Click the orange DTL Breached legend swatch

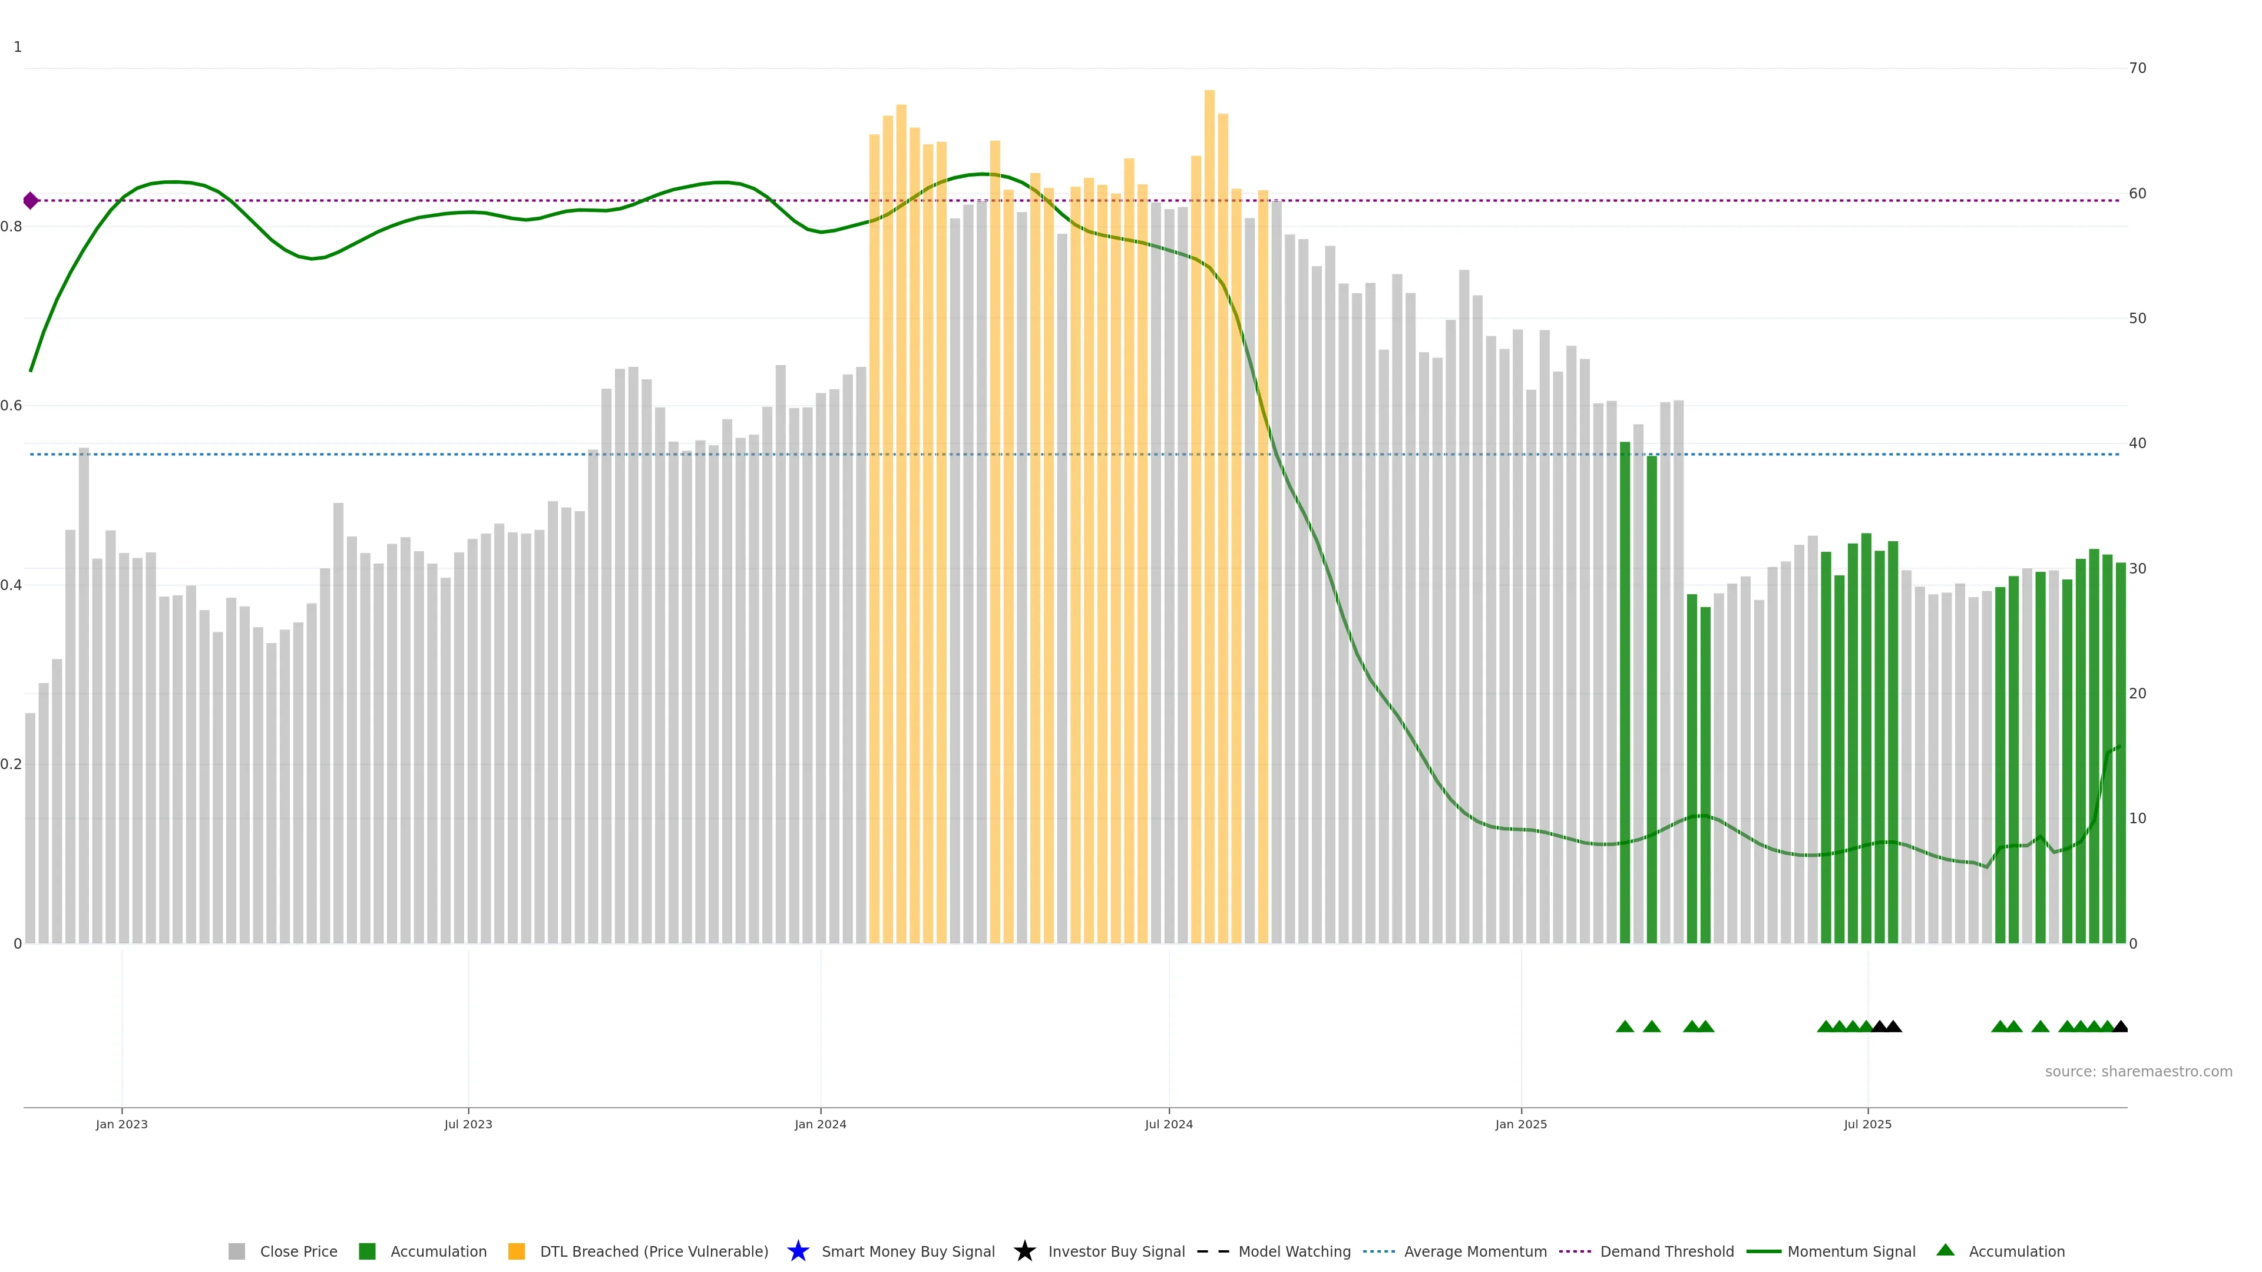[x=517, y=1251]
